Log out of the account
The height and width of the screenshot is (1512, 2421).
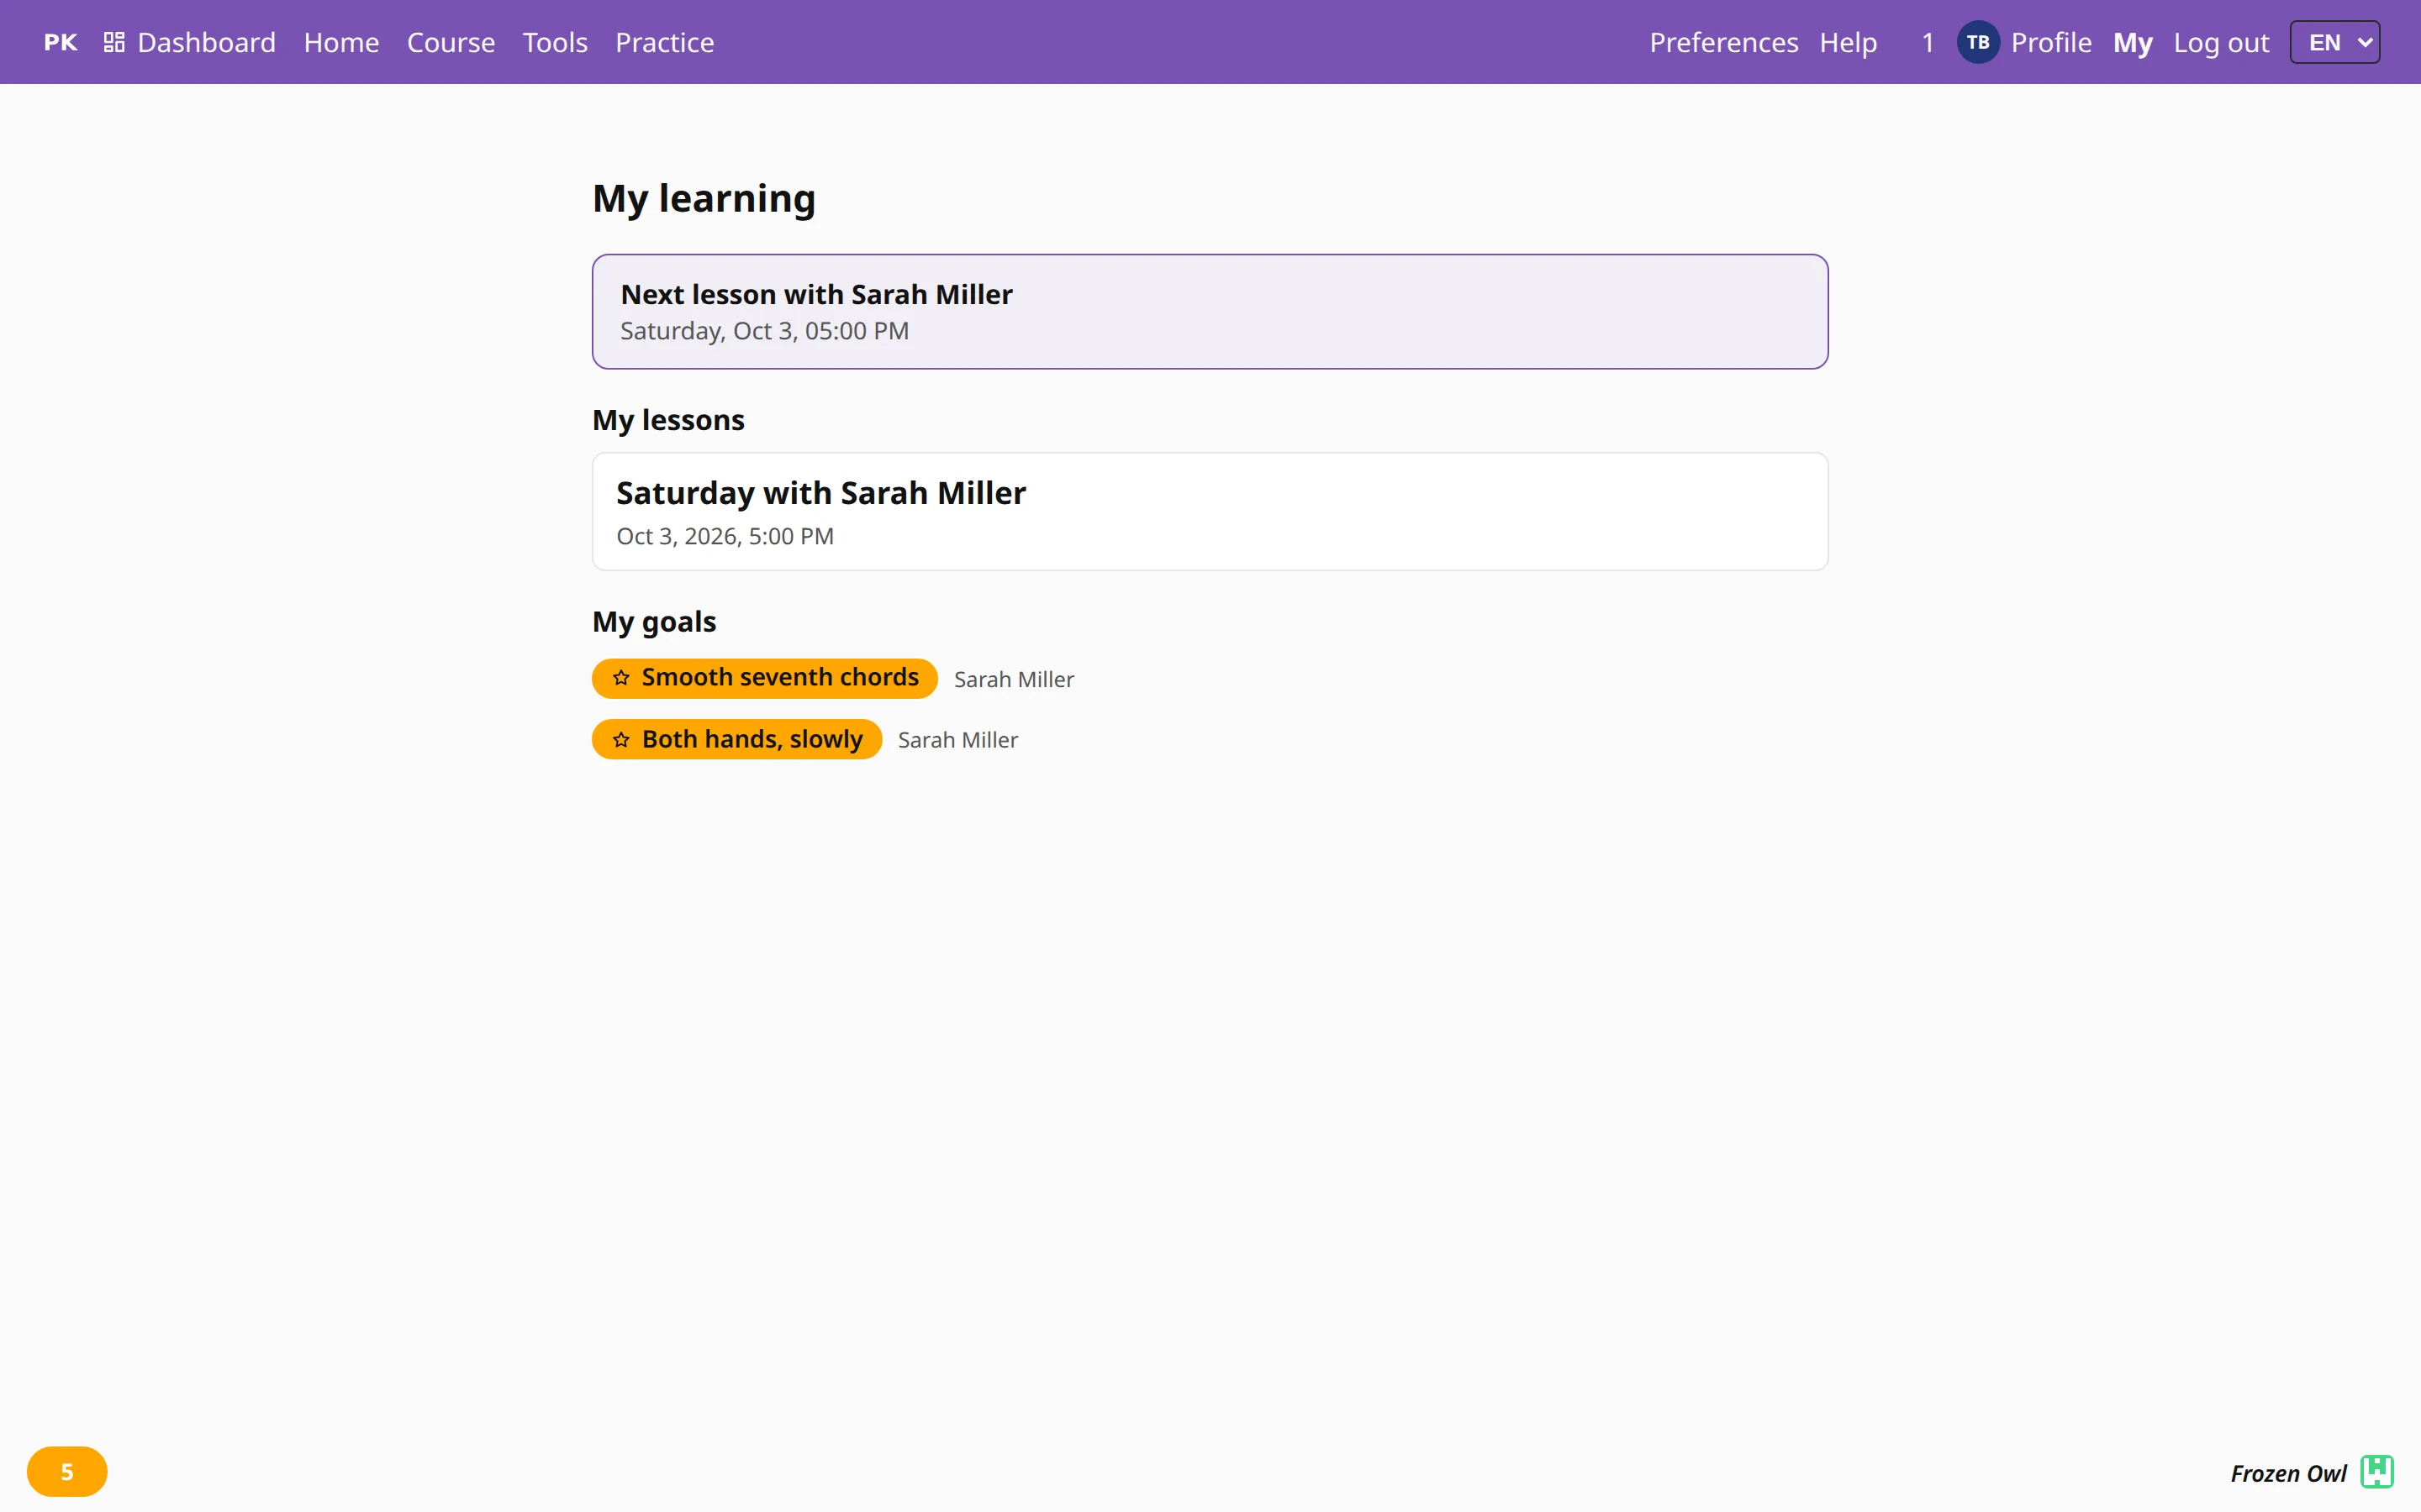pyautogui.click(x=2221, y=42)
